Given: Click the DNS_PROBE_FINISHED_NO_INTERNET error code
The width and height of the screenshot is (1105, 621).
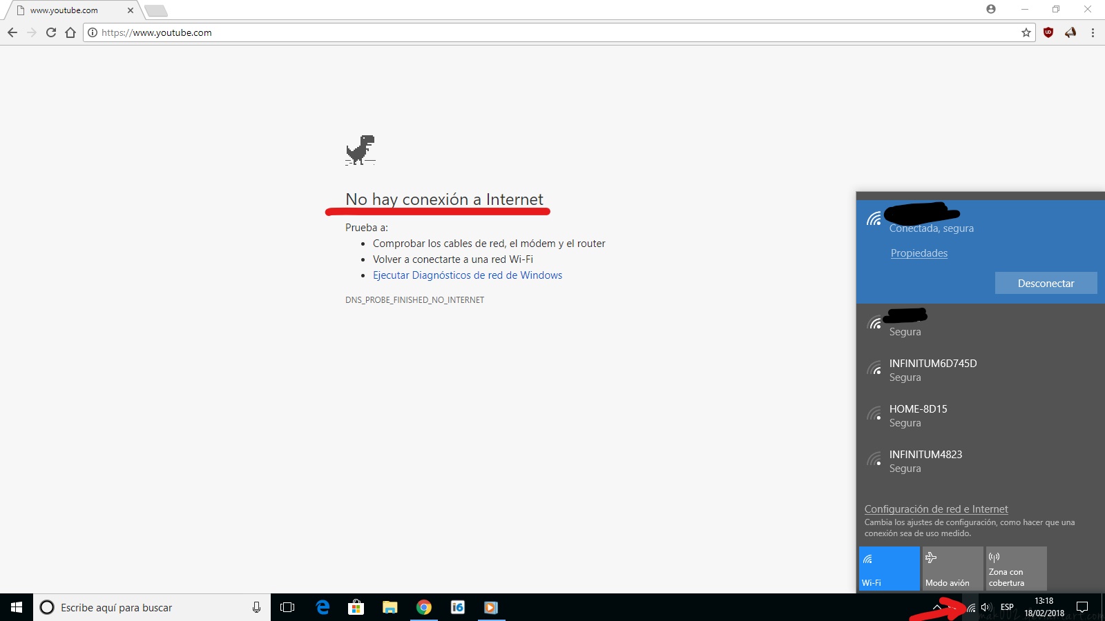Looking at the screenshot, I should pos(414,300).
